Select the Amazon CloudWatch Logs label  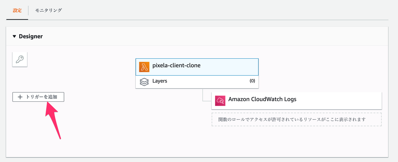click(x=262, y=99)
